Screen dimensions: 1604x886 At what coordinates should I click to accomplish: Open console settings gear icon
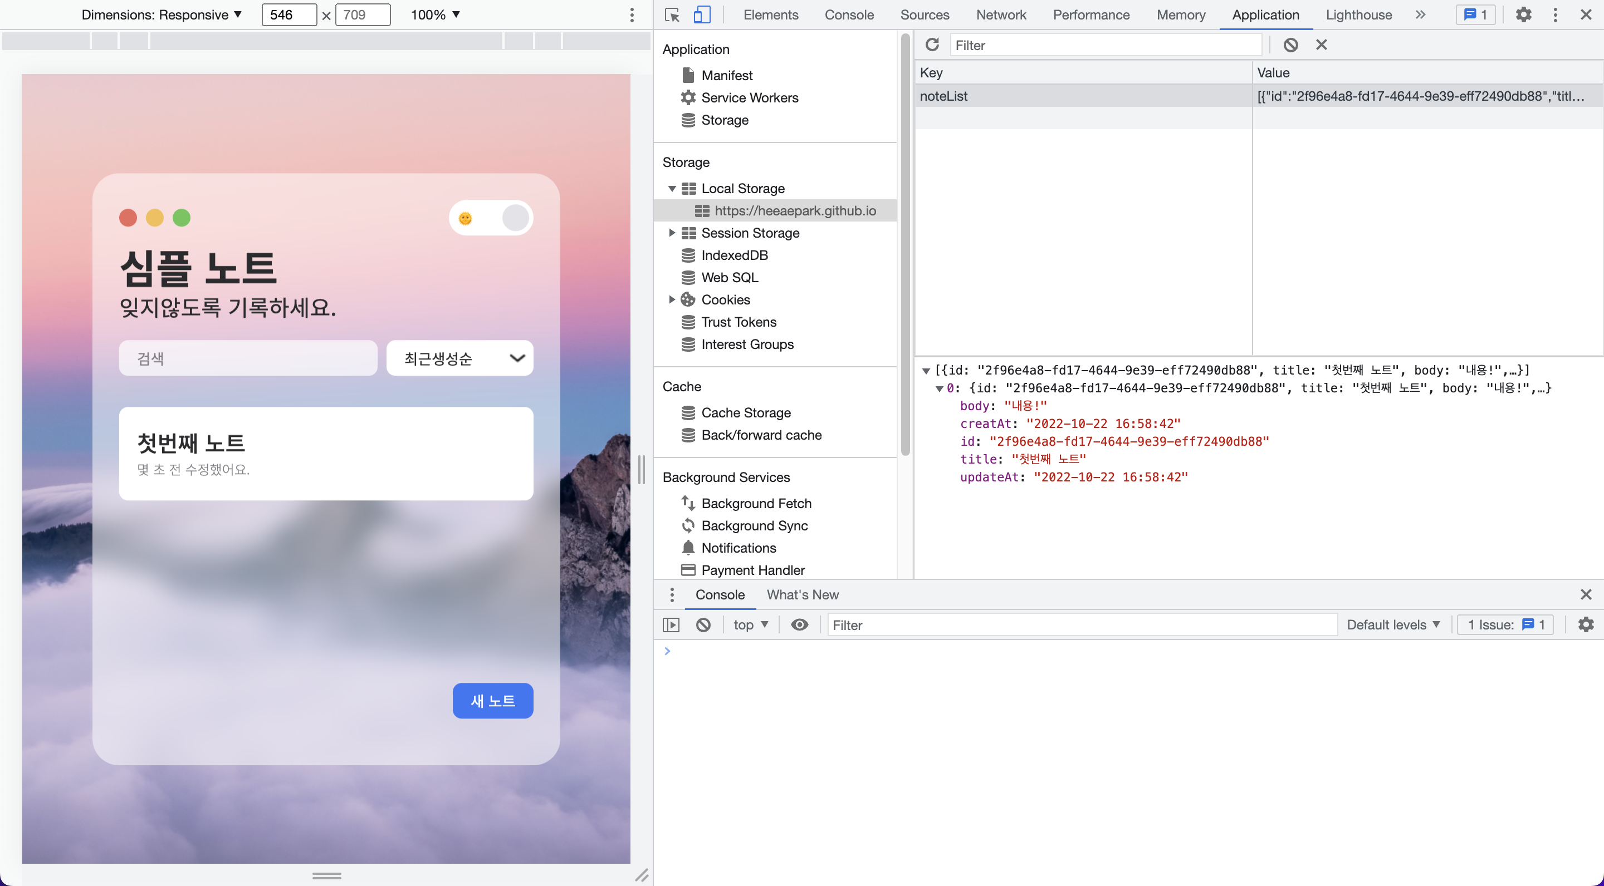pos(1586,624)
